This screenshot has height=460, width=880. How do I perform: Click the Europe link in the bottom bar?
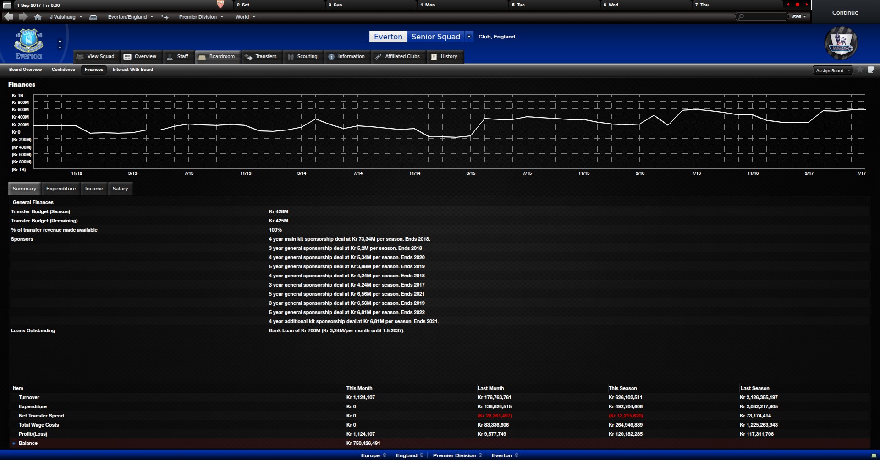pos(370,455)
